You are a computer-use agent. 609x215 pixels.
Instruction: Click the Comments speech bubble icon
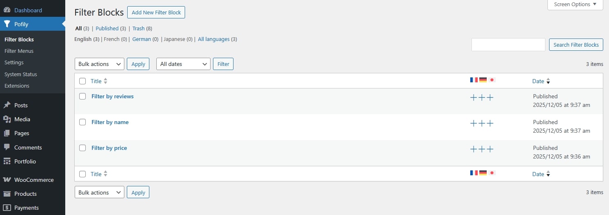[x=7, y=147]
